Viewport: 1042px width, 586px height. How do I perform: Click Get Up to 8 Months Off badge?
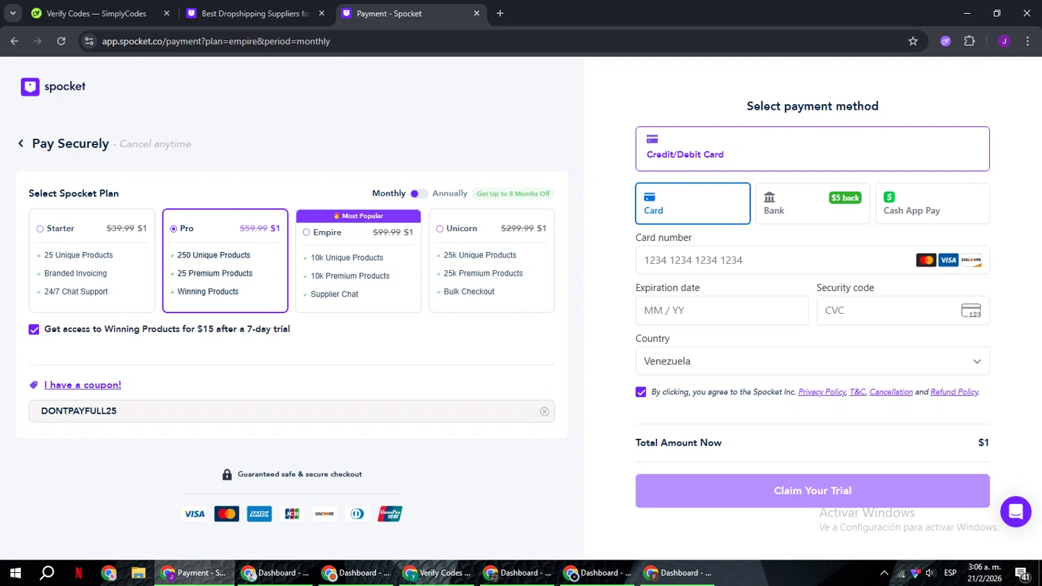pos(513,194)
